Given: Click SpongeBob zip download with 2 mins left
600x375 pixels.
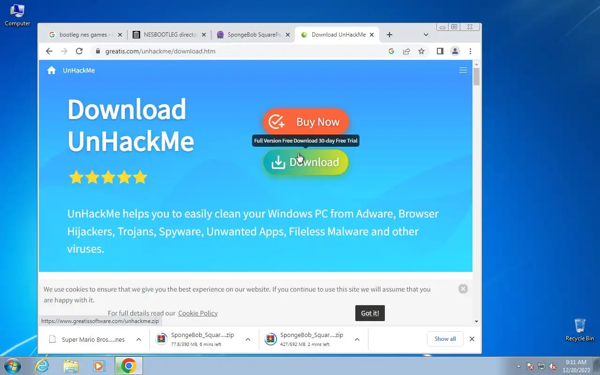Looking at the screenshot, I should pyautogui.click(x=306, y=339).
